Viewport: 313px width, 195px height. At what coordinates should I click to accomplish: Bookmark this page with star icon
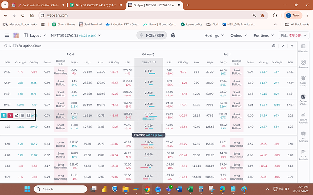click(263, 15)
